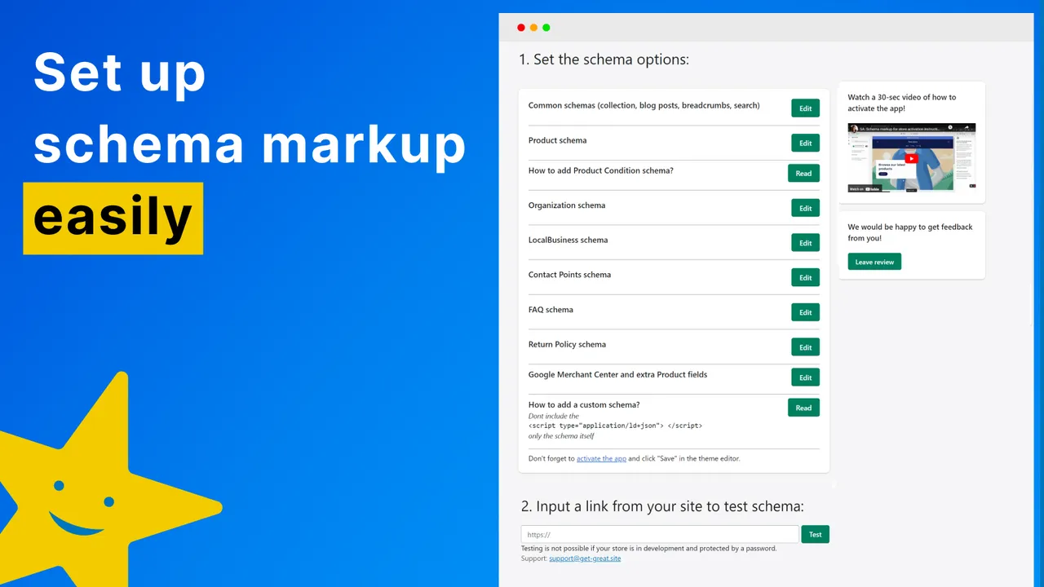Open the activate the app link
The image size is (1044, 587).
pyautogui.click(x=601, y=458)
